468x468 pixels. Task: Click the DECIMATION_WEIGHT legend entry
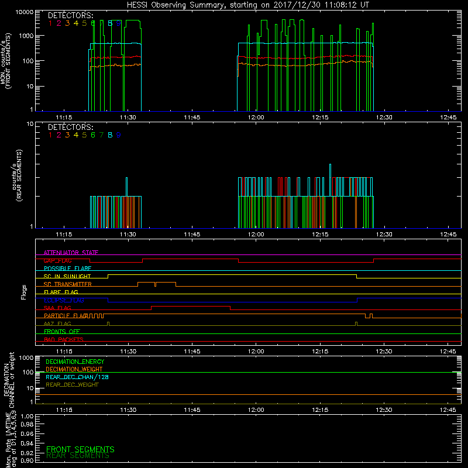pyautogui.click(x=74, y=369)
